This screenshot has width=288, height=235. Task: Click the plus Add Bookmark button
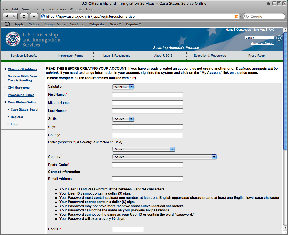click(x=34, y=16)
